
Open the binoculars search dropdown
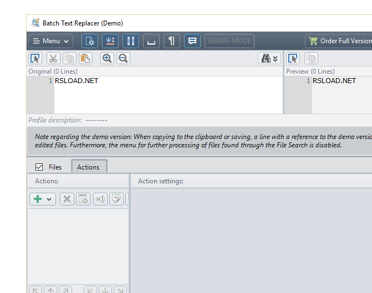pos(269,58)
